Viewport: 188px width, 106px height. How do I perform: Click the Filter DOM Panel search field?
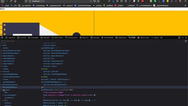coord(92,41)
